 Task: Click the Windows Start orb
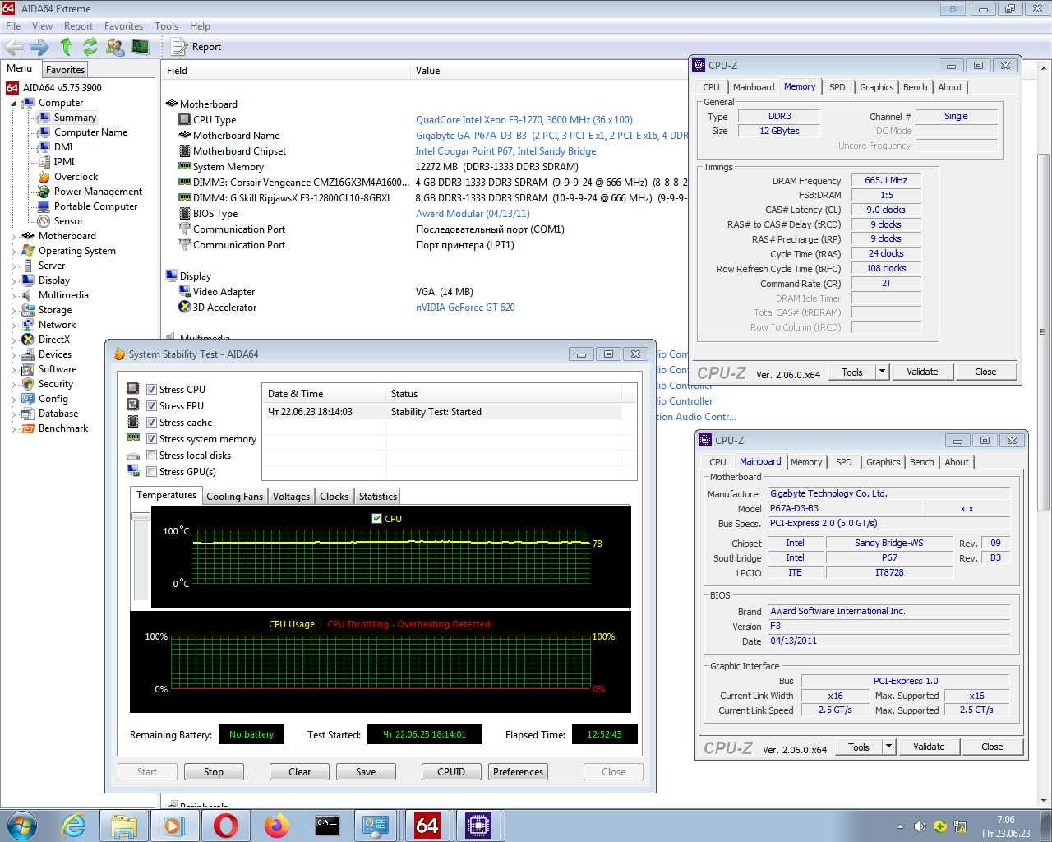click(21, 825)
